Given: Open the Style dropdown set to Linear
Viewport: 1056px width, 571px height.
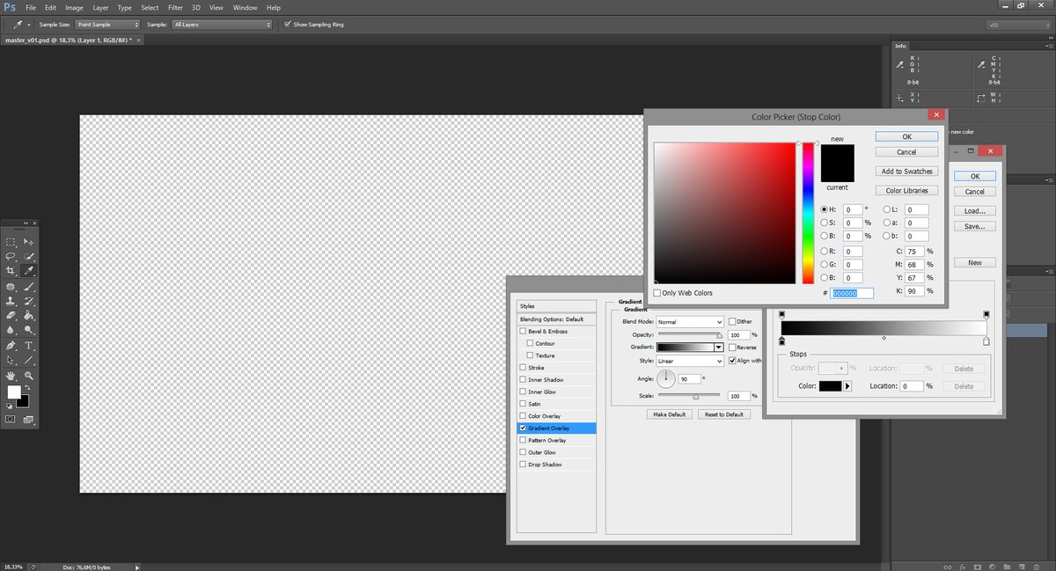Looking at the screenshot, I should coord(689,361).
